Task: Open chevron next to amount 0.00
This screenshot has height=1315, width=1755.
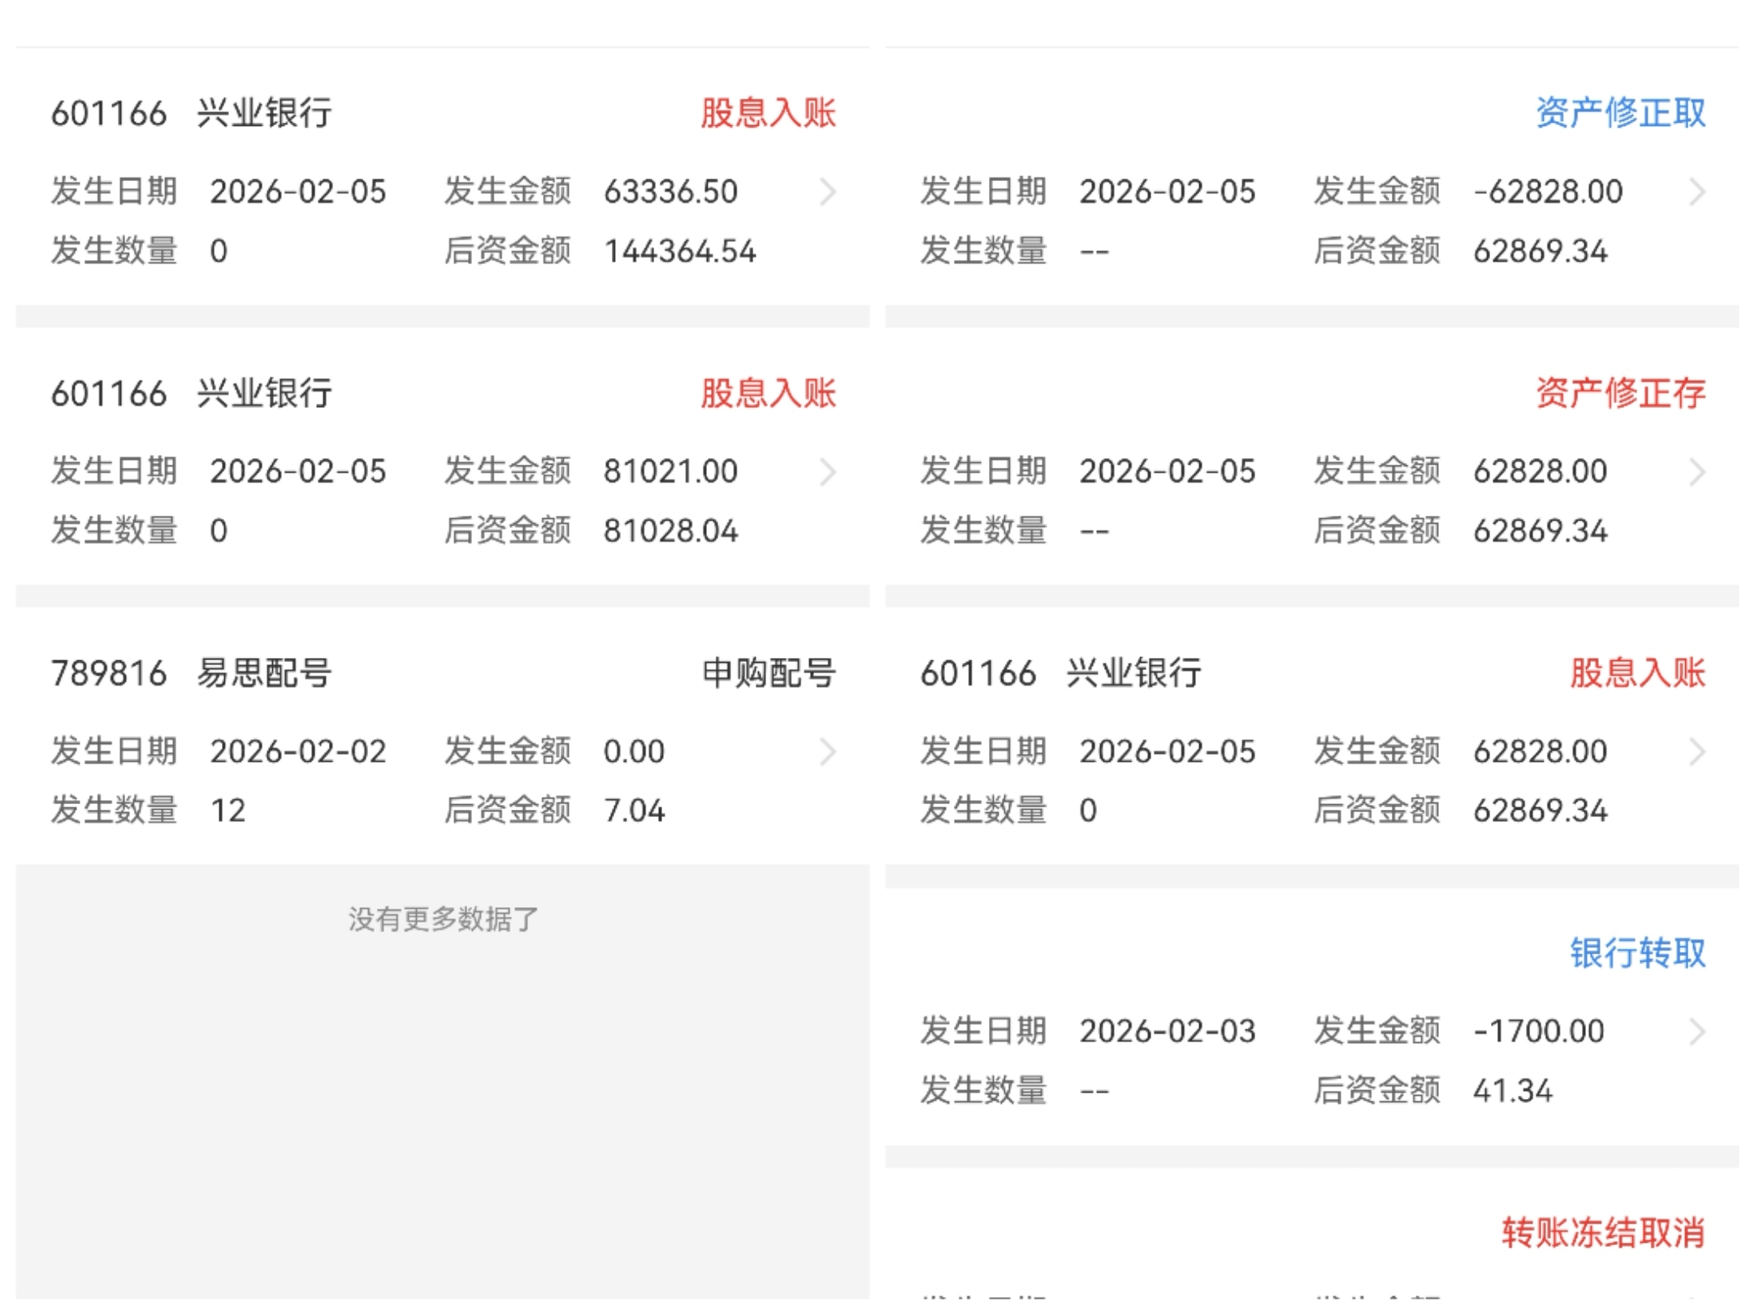Action: [x=827, y=752]
